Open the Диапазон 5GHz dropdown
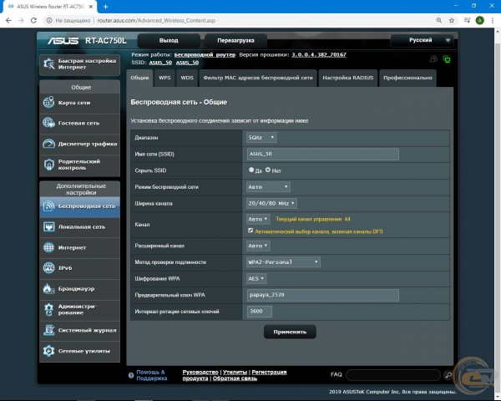This screenshot has height=401, width=501. [261, 137]
